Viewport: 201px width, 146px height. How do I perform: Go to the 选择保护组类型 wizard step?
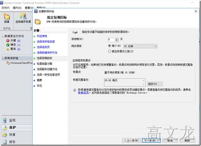tap(46, 42)
